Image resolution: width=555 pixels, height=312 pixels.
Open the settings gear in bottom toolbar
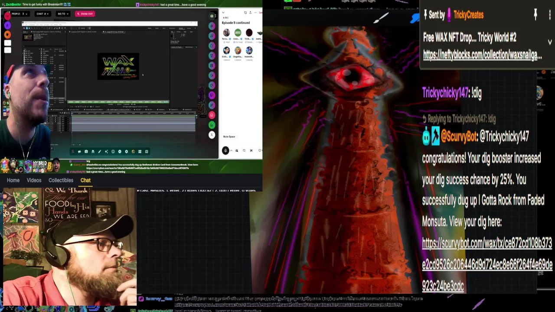(x=127, y=152)
